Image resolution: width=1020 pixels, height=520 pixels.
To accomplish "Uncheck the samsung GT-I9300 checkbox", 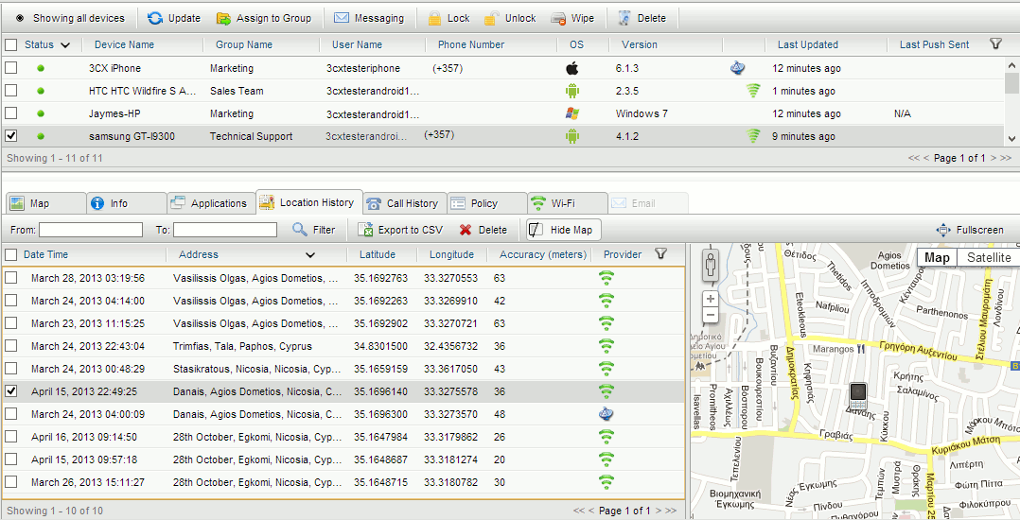I will click(x=11, y=136).
